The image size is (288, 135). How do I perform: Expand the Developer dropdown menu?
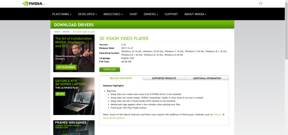coord(87,14)
